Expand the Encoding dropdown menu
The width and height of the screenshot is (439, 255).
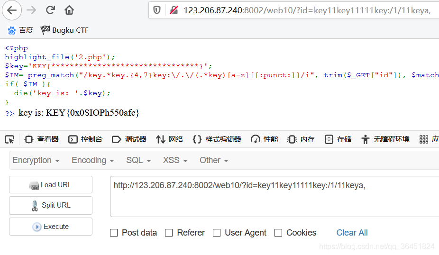92,160
